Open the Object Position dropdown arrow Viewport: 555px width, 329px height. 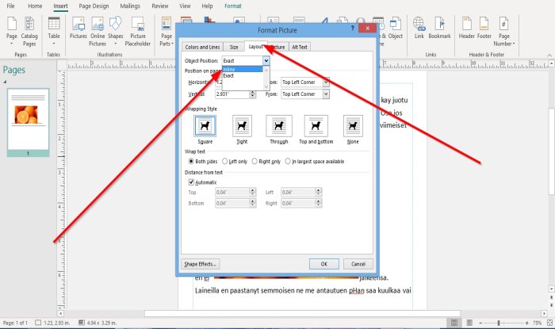point(266,61)
